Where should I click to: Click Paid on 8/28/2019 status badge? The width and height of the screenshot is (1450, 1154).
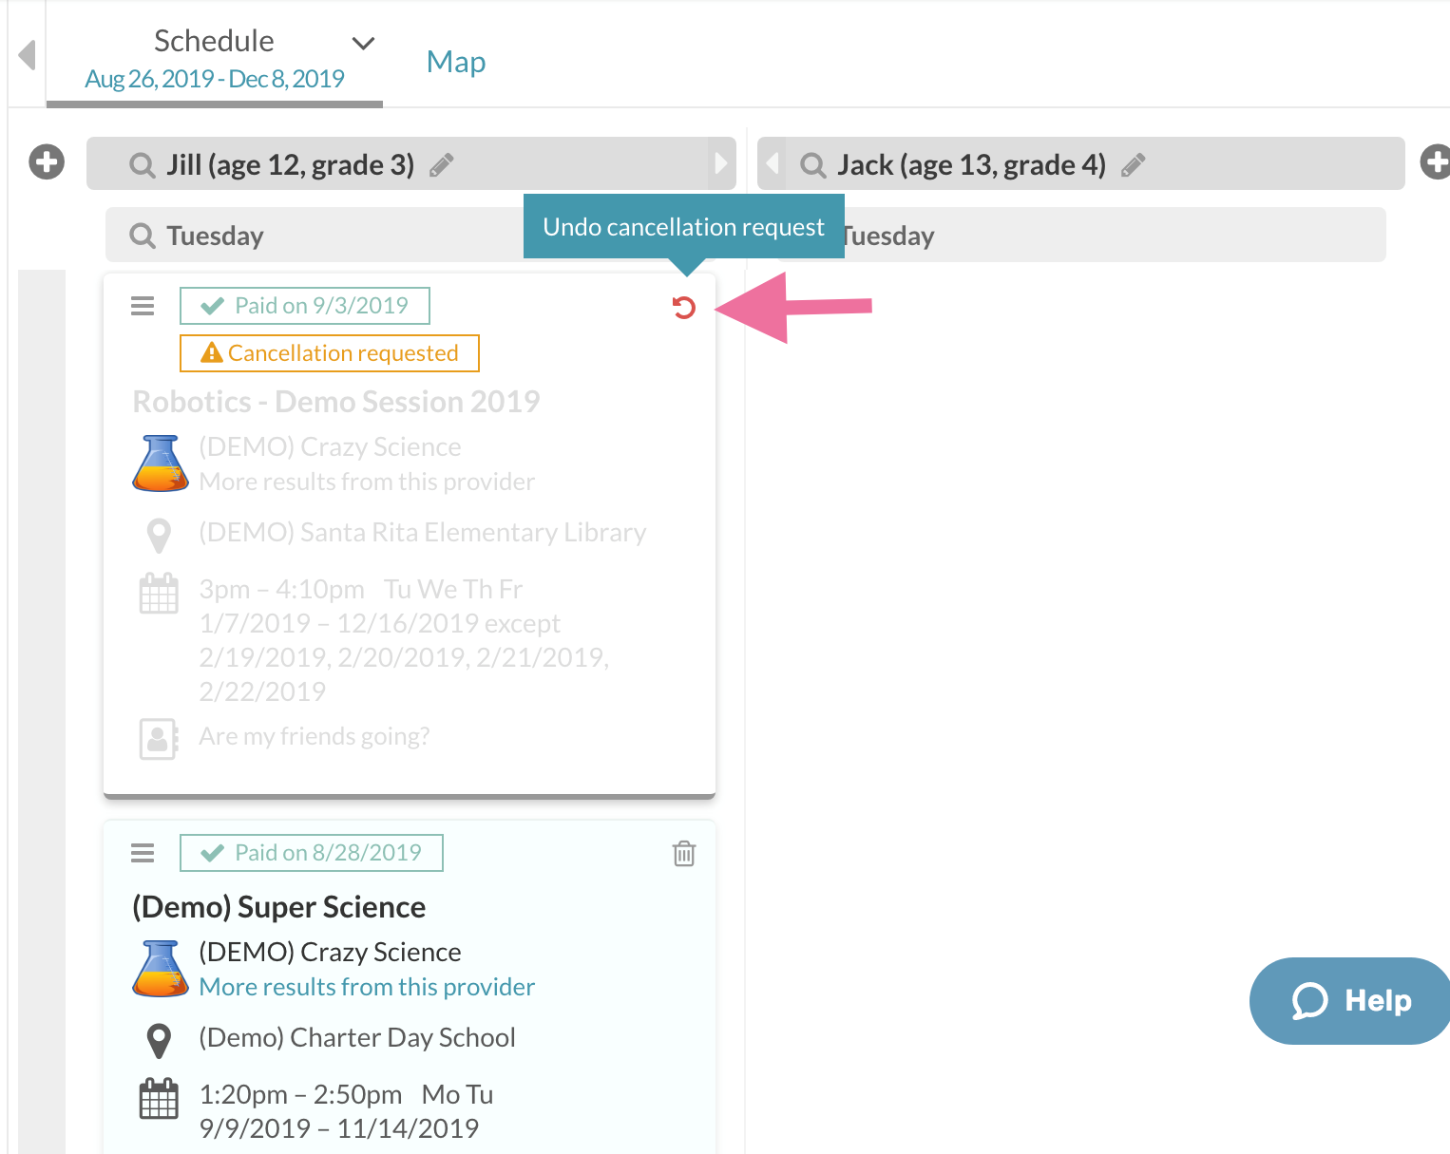click(312, 853)
